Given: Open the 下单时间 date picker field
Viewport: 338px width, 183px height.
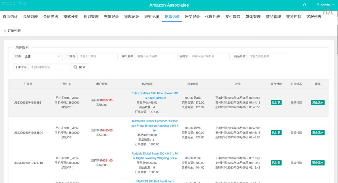Looking at the screenshot, I should (x=48, y=67).
